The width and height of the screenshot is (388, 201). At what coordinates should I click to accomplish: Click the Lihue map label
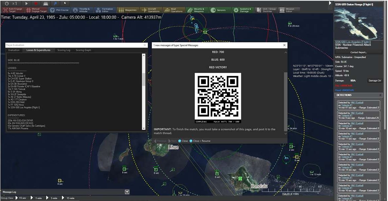click(x=174, y=147)
